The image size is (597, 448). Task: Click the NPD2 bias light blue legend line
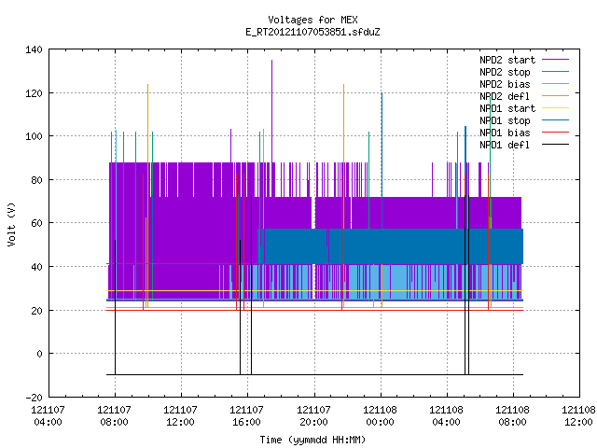coord(555,84)
